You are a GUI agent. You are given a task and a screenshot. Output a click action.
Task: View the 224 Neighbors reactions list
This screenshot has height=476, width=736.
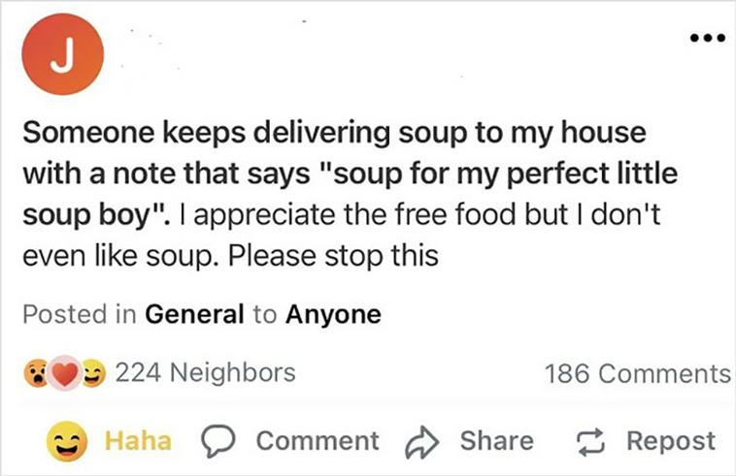205,373
